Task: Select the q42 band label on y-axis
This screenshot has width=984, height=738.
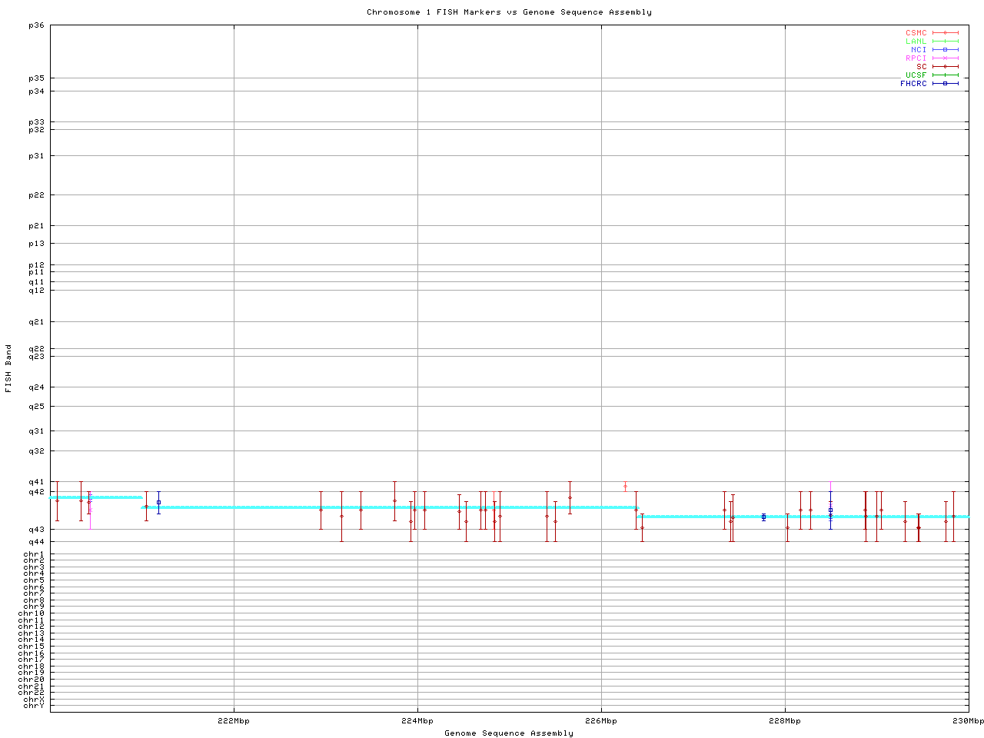Action: (x=36, y=492)
